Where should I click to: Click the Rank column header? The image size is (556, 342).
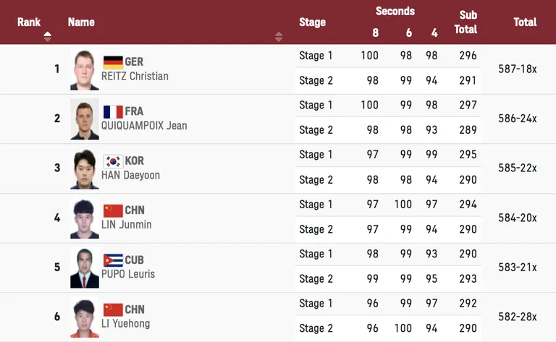click(29, 22)
